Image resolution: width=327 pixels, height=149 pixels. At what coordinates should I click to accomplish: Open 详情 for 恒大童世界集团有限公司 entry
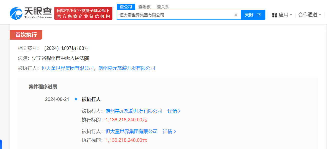click(170, 131)
